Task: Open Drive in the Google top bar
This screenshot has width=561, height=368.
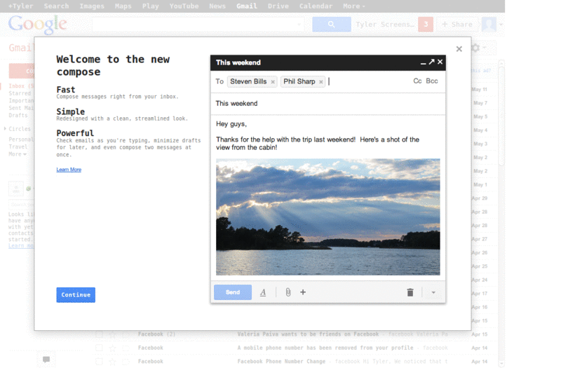Action: click(278, 6)
